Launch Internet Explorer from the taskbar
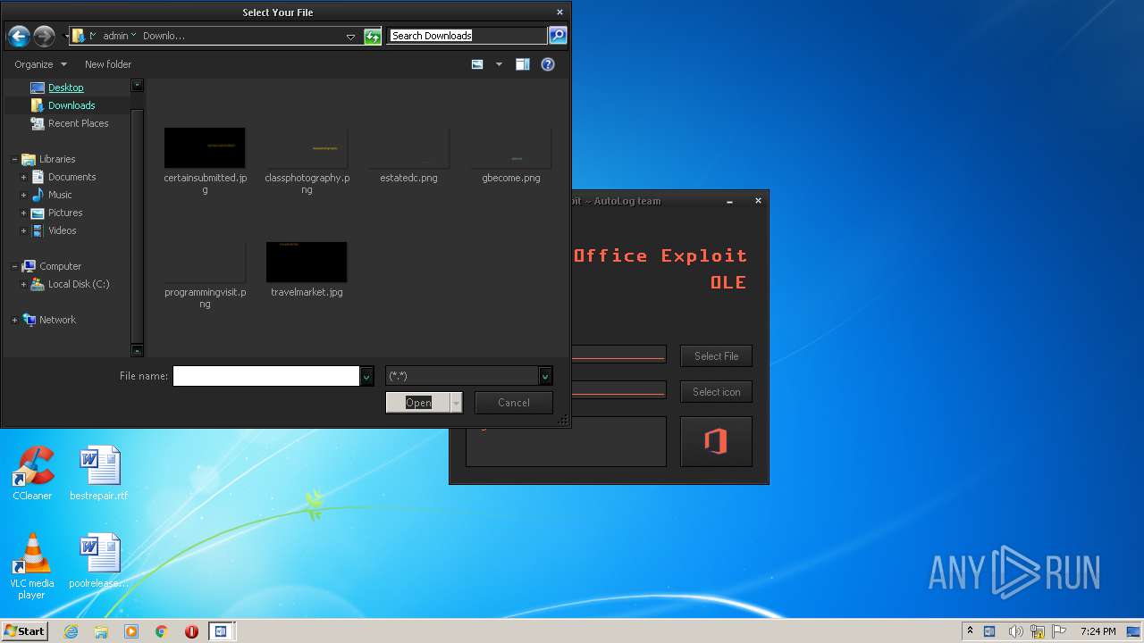This screenshot has height=643, width=1144. point(71,631)
